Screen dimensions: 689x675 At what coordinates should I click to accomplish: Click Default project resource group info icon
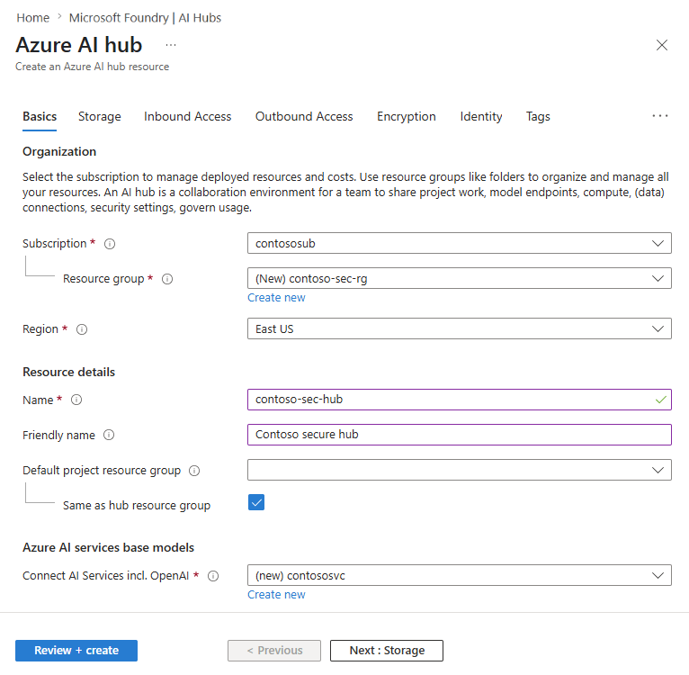(x=194, y=471)
